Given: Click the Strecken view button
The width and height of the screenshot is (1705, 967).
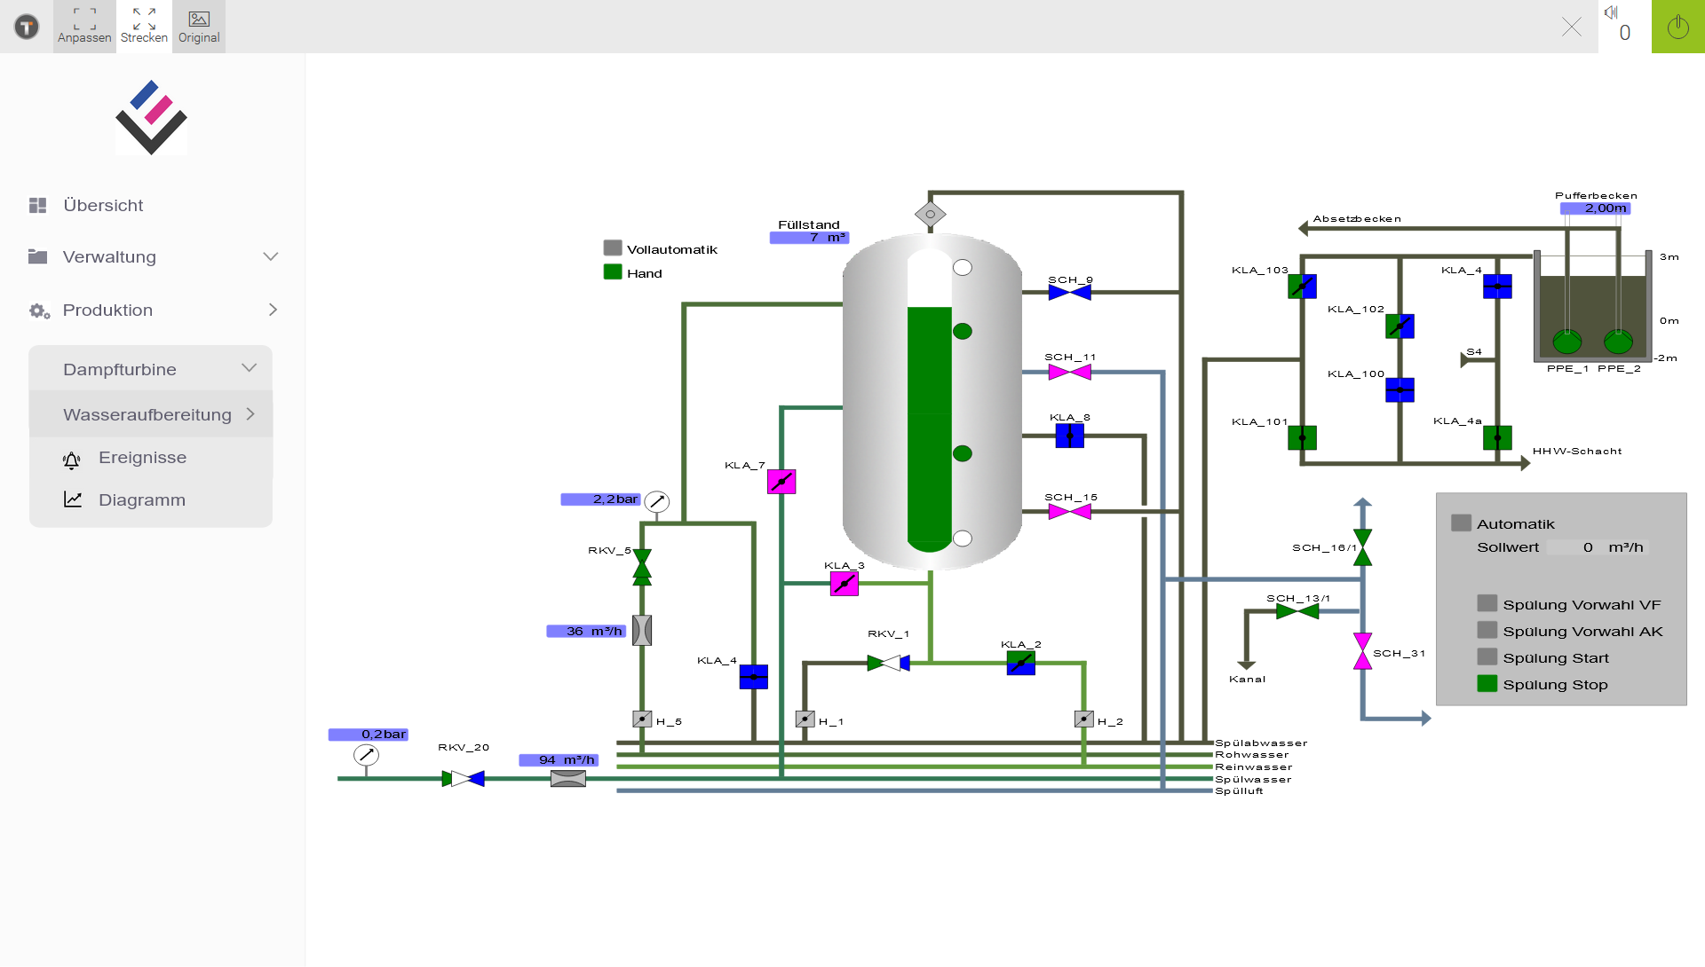Looking at the screenshot, I should pyautogui.click(x=144, y=27).
